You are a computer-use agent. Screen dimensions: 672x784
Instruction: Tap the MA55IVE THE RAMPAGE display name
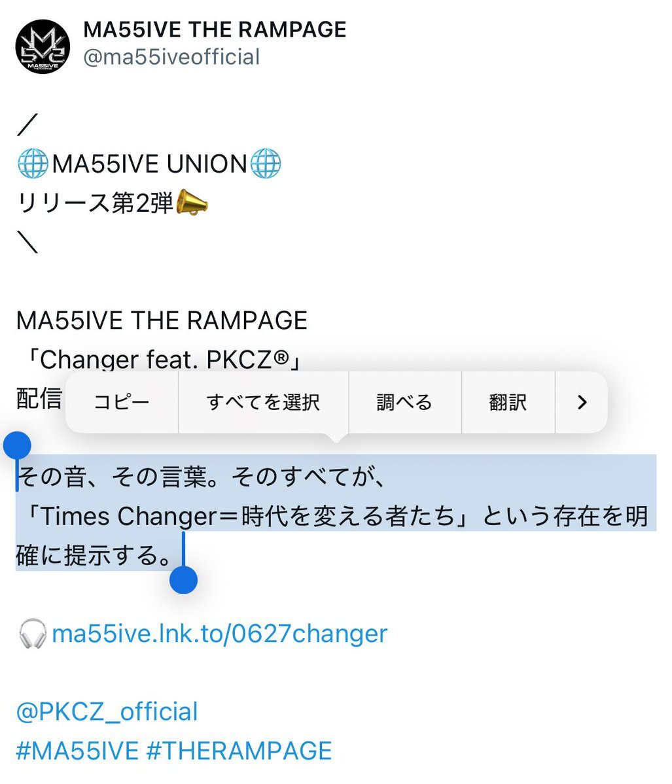tap(215, 29)
